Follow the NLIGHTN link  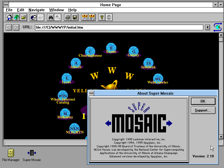[74, 129]
